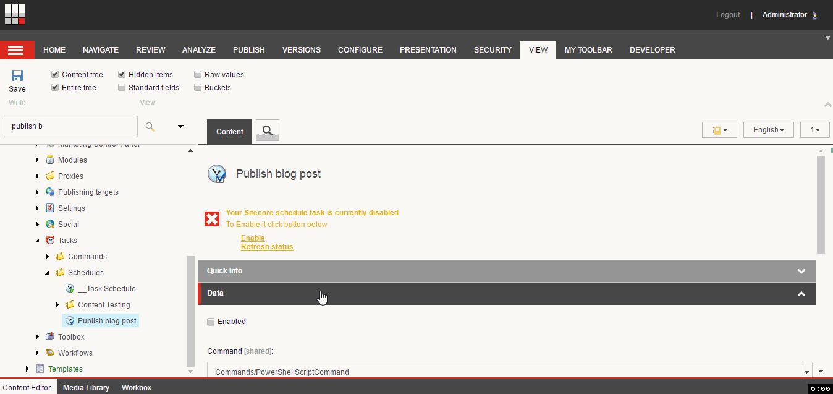Switch to the VERSIONS ribbon tab
The width and height of the screenshot is (833, 394).
pos(302,50)
